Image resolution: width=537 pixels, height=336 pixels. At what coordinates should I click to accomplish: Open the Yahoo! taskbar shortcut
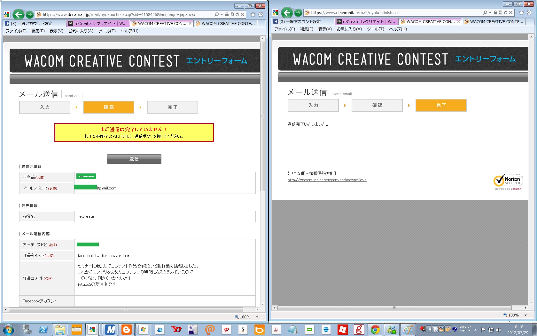tap(176, 330)
